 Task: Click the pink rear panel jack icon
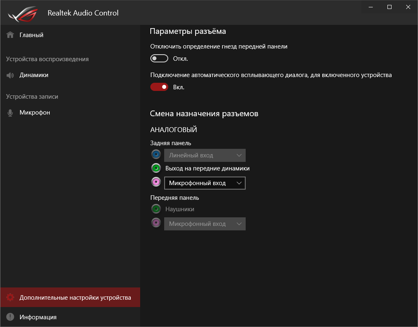156,182
